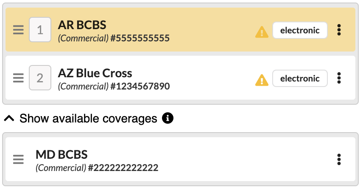Open the AZ Blue Cross three-dot options menu
This screenshot has height=190, width=363.
[x=338, y=78]
